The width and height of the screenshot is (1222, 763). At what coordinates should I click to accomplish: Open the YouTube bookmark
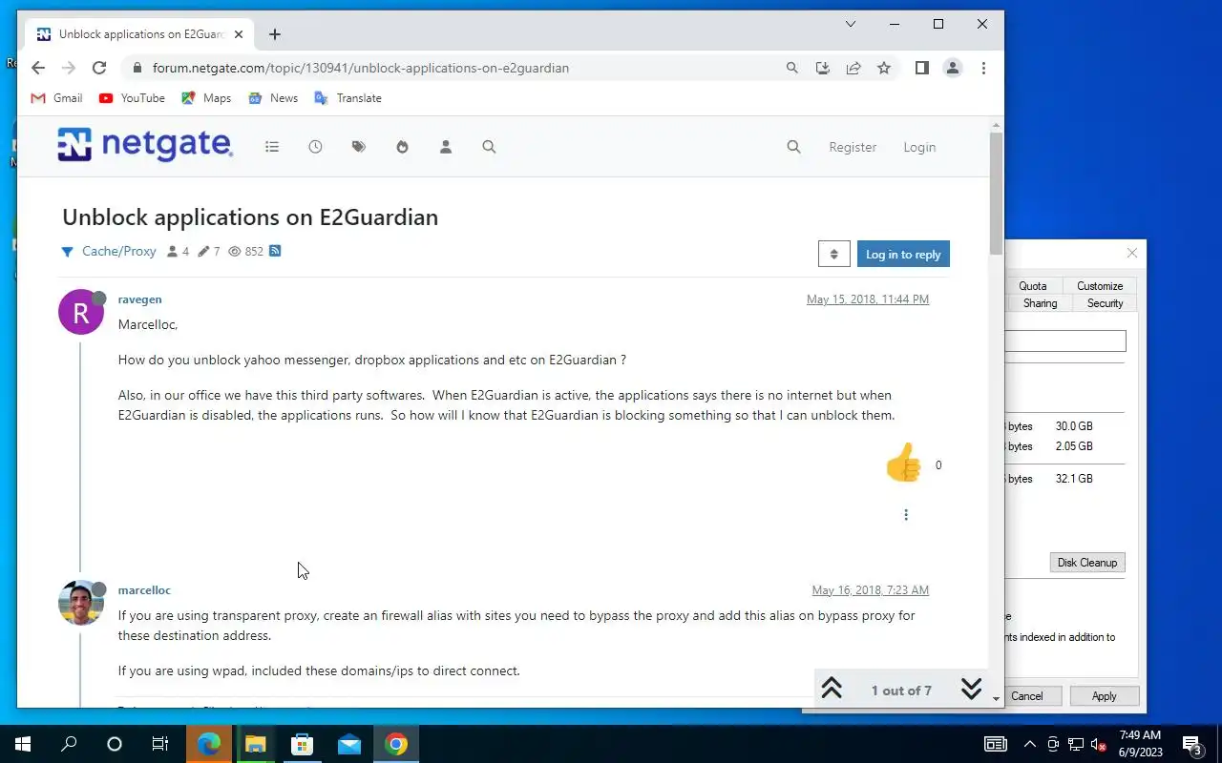[x=132, y=98]
